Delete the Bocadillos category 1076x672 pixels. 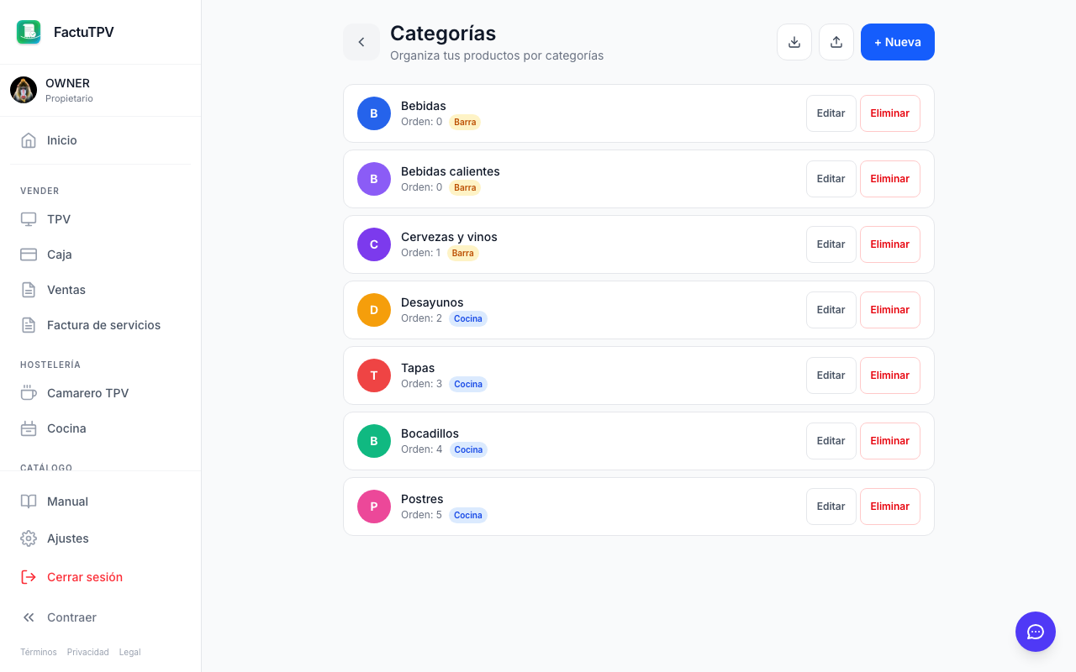pyautogui.click(x=890, y=441)
